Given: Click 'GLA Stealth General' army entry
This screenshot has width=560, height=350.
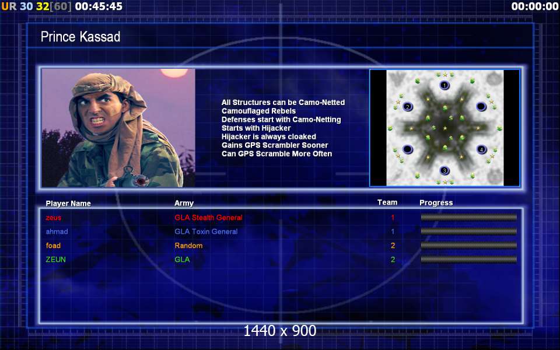Looking at the screenshot, I should (x=208, y=218).
